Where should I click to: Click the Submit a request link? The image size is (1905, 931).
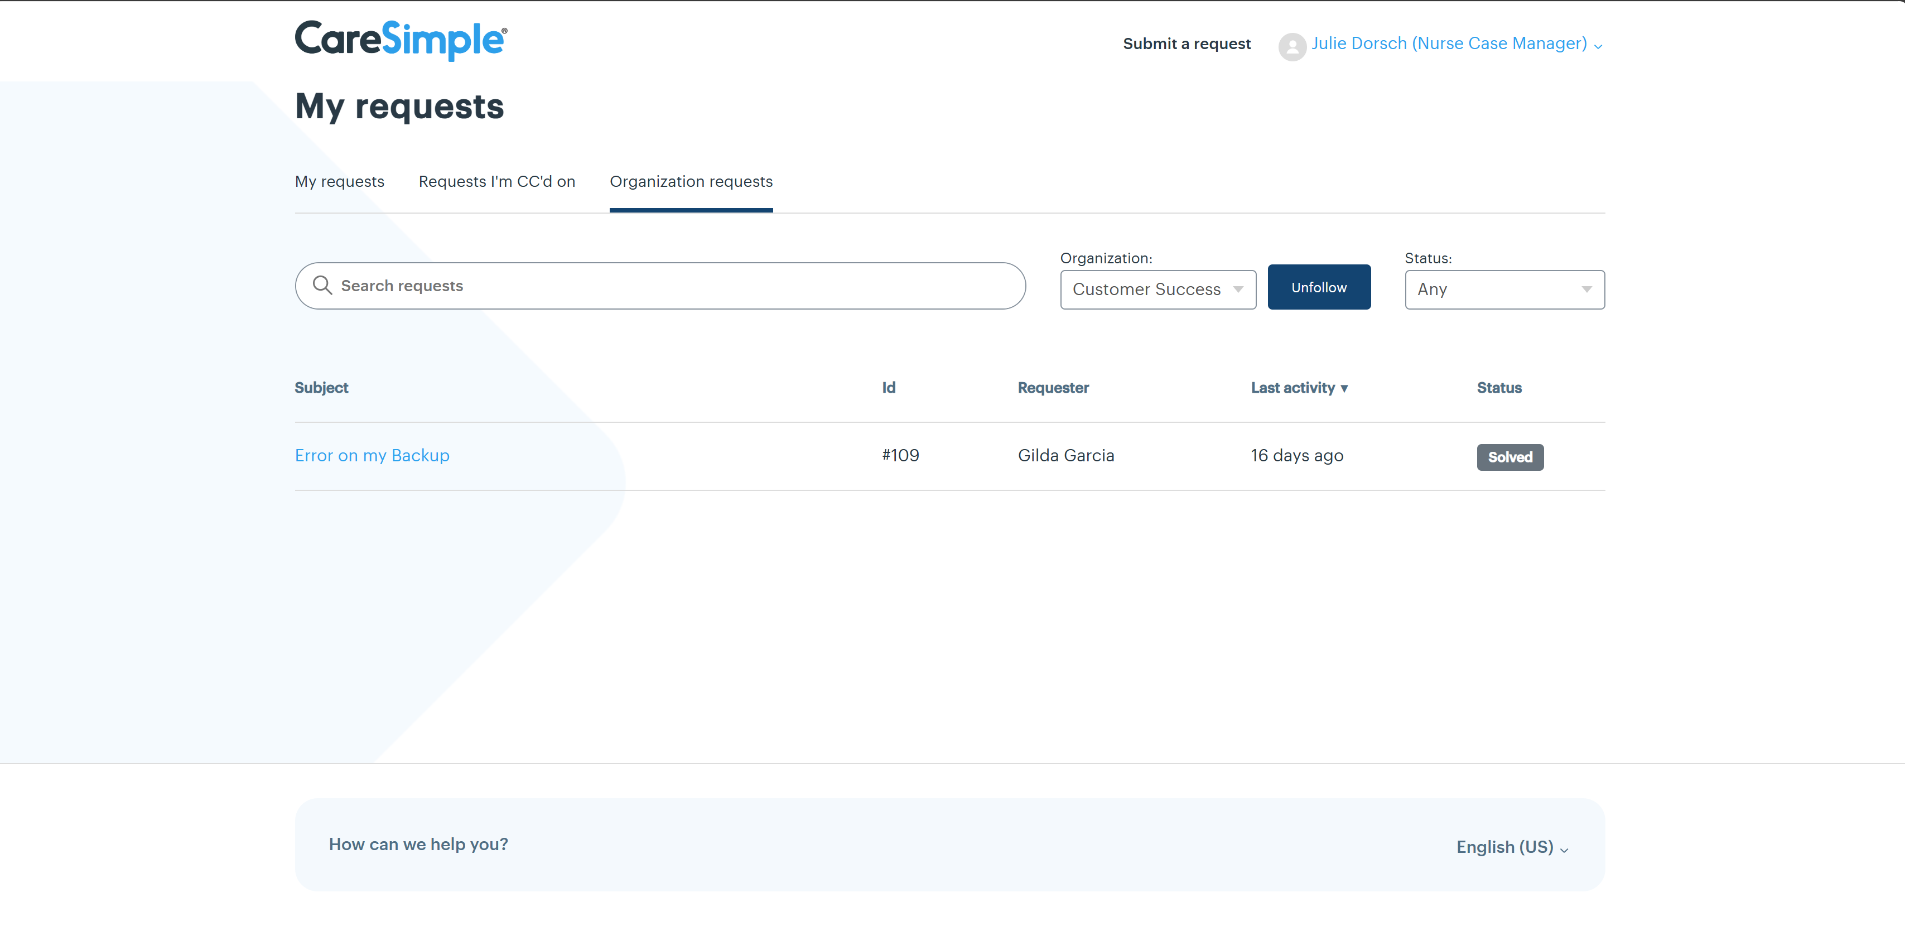[x=1186, y=44]
